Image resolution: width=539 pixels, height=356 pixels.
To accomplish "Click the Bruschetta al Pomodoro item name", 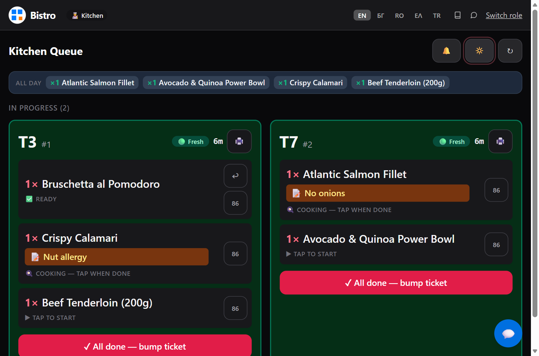I will click(101, 184).
